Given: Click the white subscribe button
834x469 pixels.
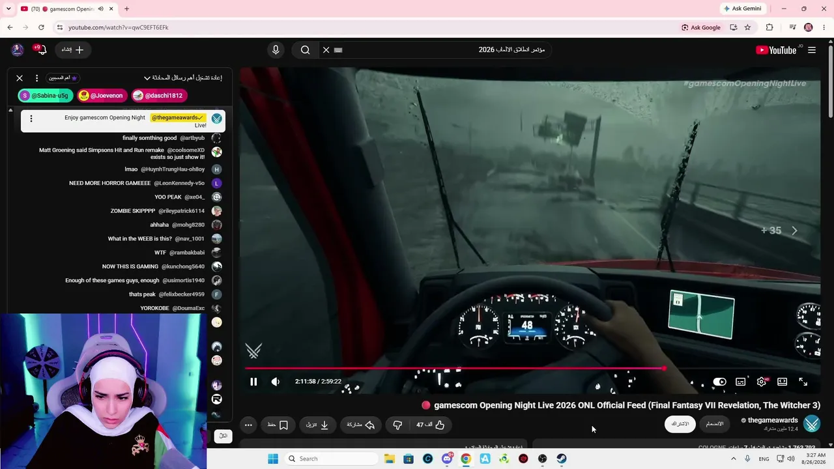Looking at the screenshot, I should click(x=680, y=424).
